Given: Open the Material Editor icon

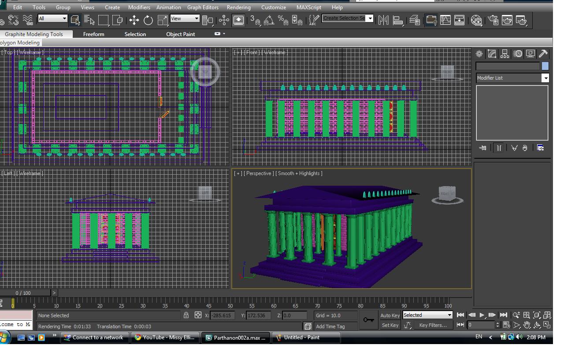Looking at the screenshot, I should [x=476, y=20].
